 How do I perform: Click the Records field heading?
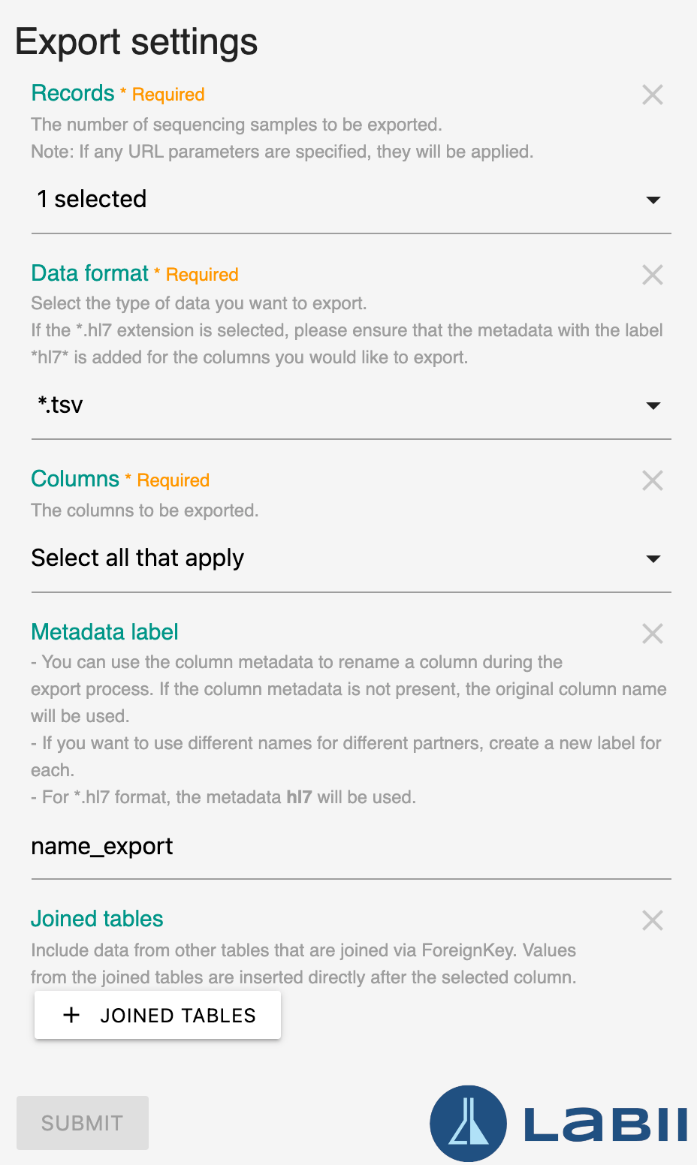[x=73, y=93]
